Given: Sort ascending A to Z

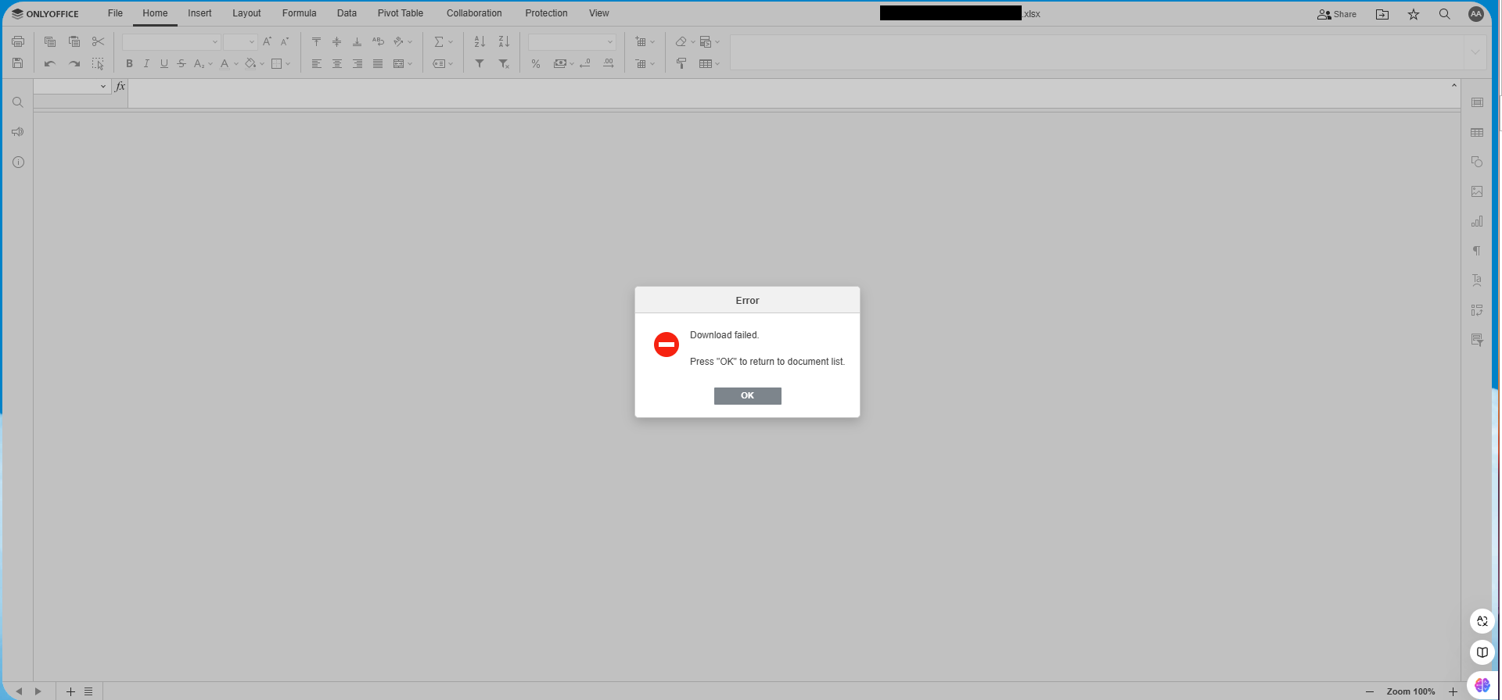Looking at the screenshot, I should click(x=480, y=42).
